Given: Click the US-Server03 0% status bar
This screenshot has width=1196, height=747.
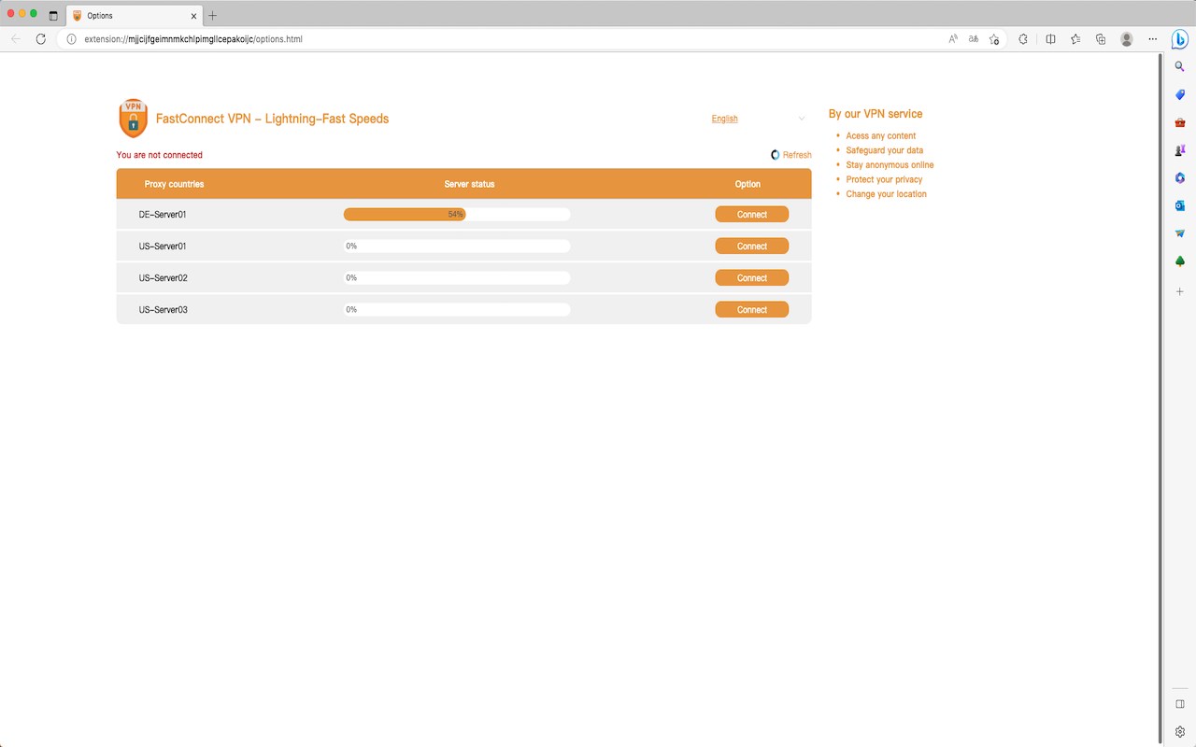Looking at the screenshot, I should (457, 310).
